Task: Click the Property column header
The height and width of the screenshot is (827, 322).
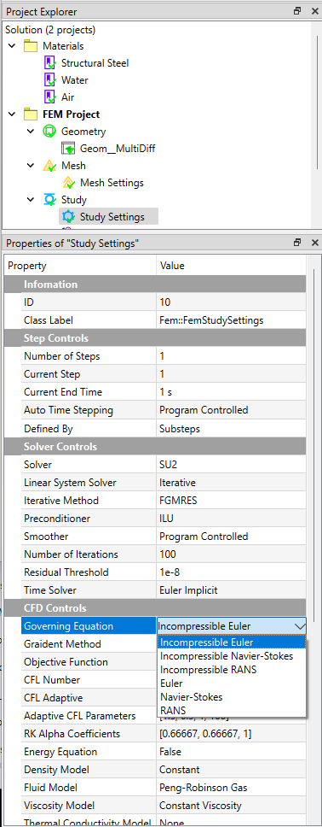Action: pos(80,266)
